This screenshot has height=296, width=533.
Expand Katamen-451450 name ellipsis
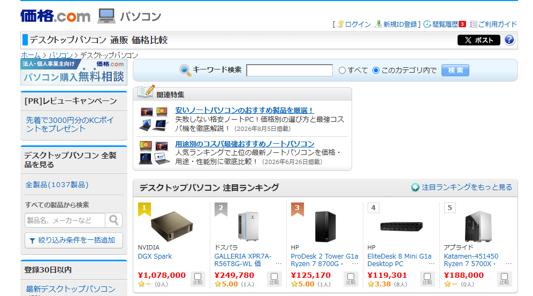(508, 264)
